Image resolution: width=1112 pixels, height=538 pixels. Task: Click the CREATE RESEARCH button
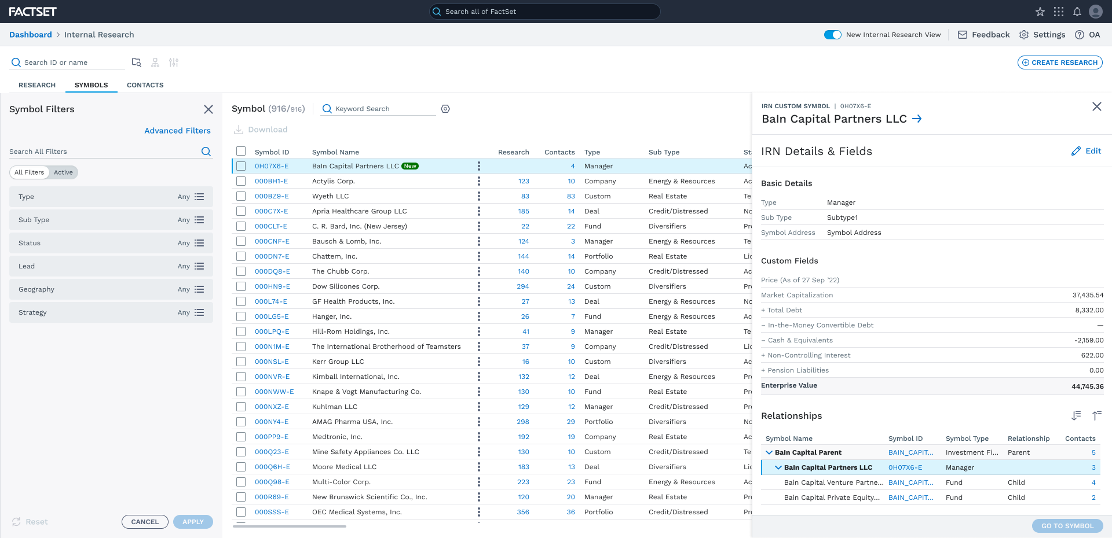(x=1060, y=62)
